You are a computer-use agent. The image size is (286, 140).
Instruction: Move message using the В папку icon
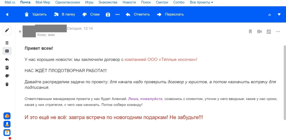pos(56,14)
